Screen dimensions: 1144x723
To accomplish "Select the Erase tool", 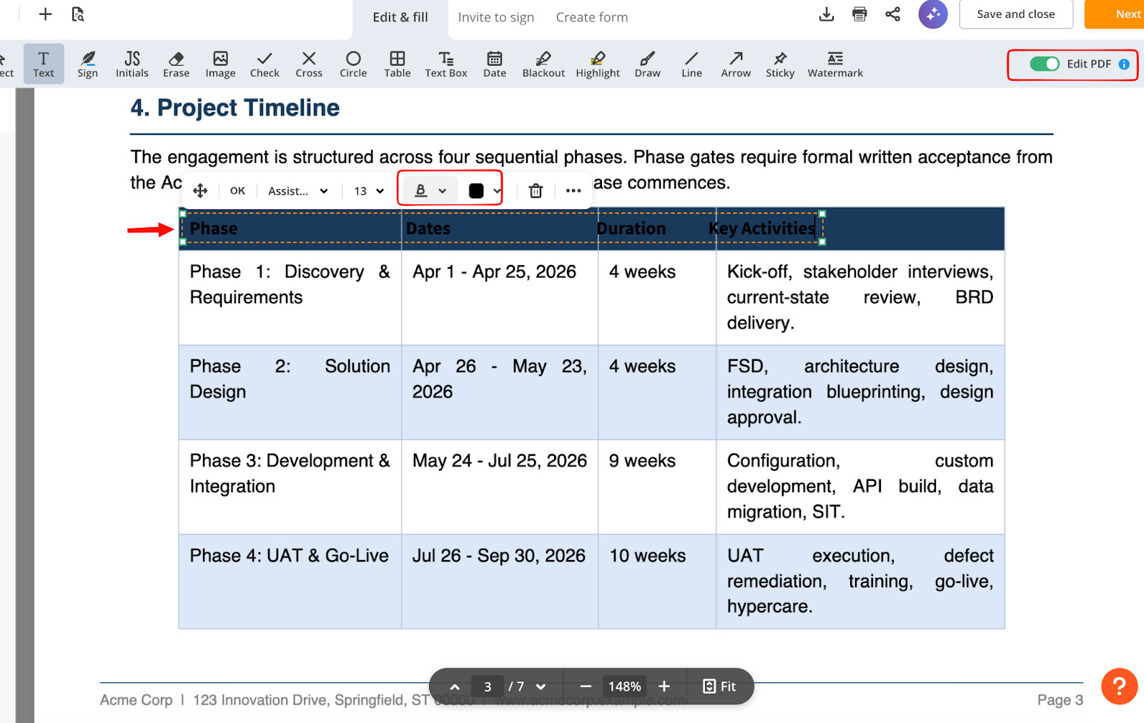I will coord(176,64).
